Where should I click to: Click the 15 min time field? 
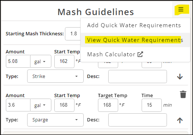coord(152,105)
